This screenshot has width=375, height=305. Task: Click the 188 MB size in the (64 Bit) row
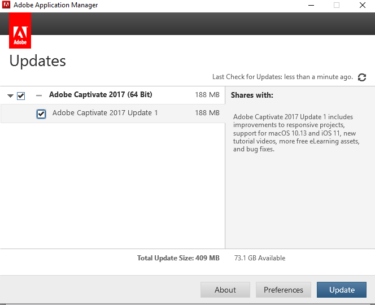(x=207, y=95)
